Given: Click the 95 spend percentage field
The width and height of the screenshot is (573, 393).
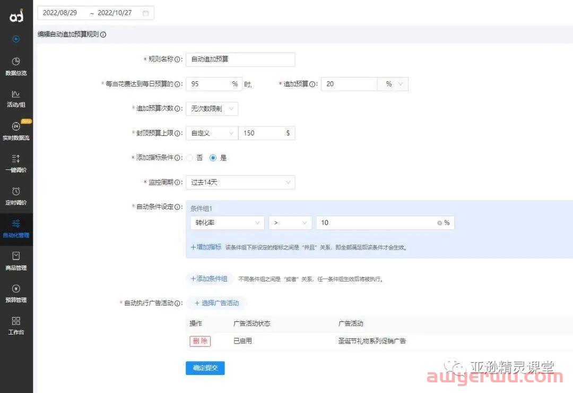Looking at the screenshot, I should [x=214, y=84].
